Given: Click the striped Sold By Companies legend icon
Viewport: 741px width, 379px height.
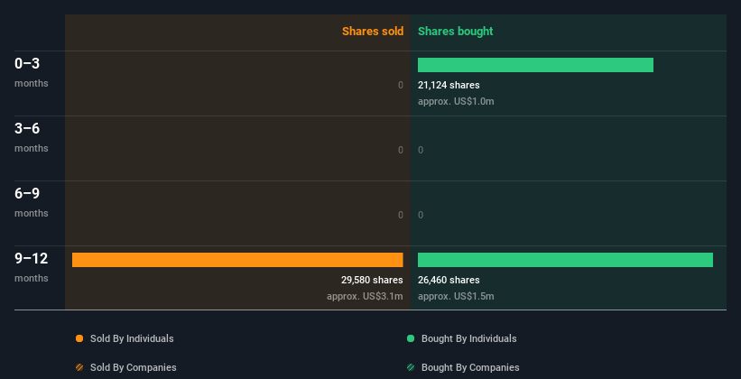Looking at the screenshot, I should (x=79, y=367).
